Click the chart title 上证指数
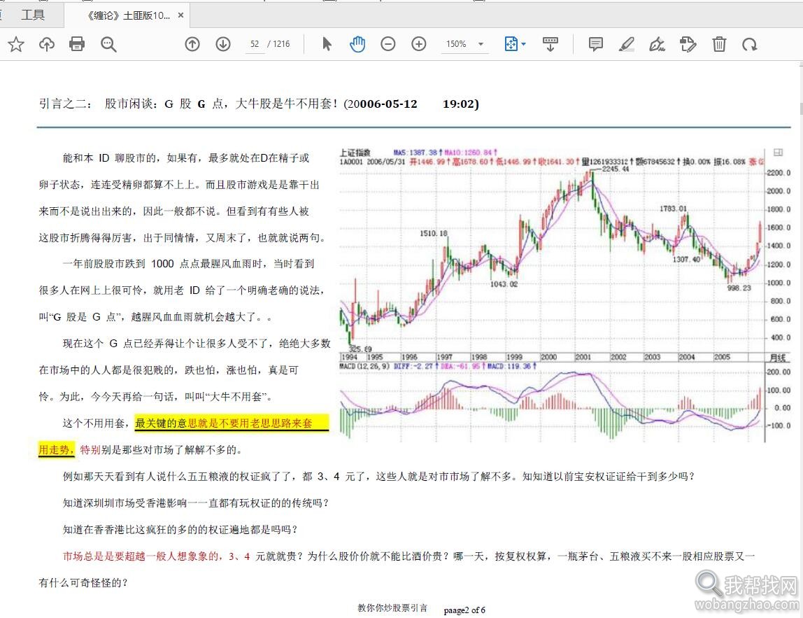Viewport: 803px width, 618px height. (x=355, y=152)
